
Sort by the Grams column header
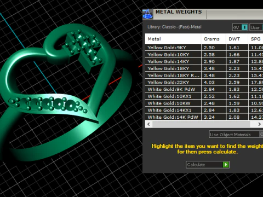coord(214,39)
